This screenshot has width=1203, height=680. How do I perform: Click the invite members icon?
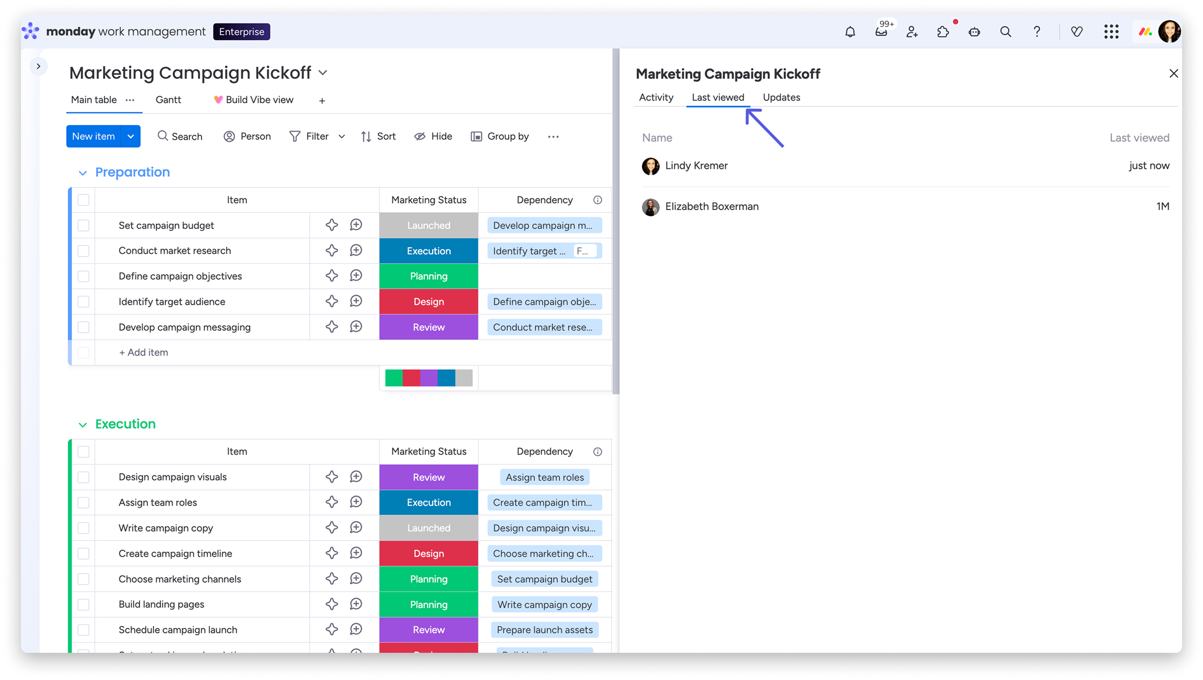click(x=912, y=32)
